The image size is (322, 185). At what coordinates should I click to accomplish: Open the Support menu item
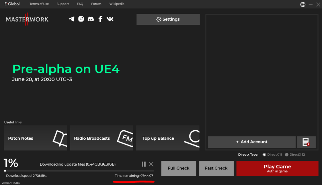[63, 4]
